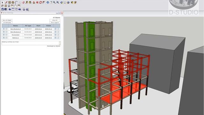Click the Show All button
The image size is (204, 115).
[x=55, y=20]
